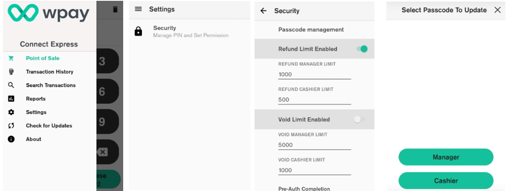Image resolution: width=507 pixels, height=191 pixels.
Task: Disable the Refund Limit Enabled switch
Action: coord(361,49)
